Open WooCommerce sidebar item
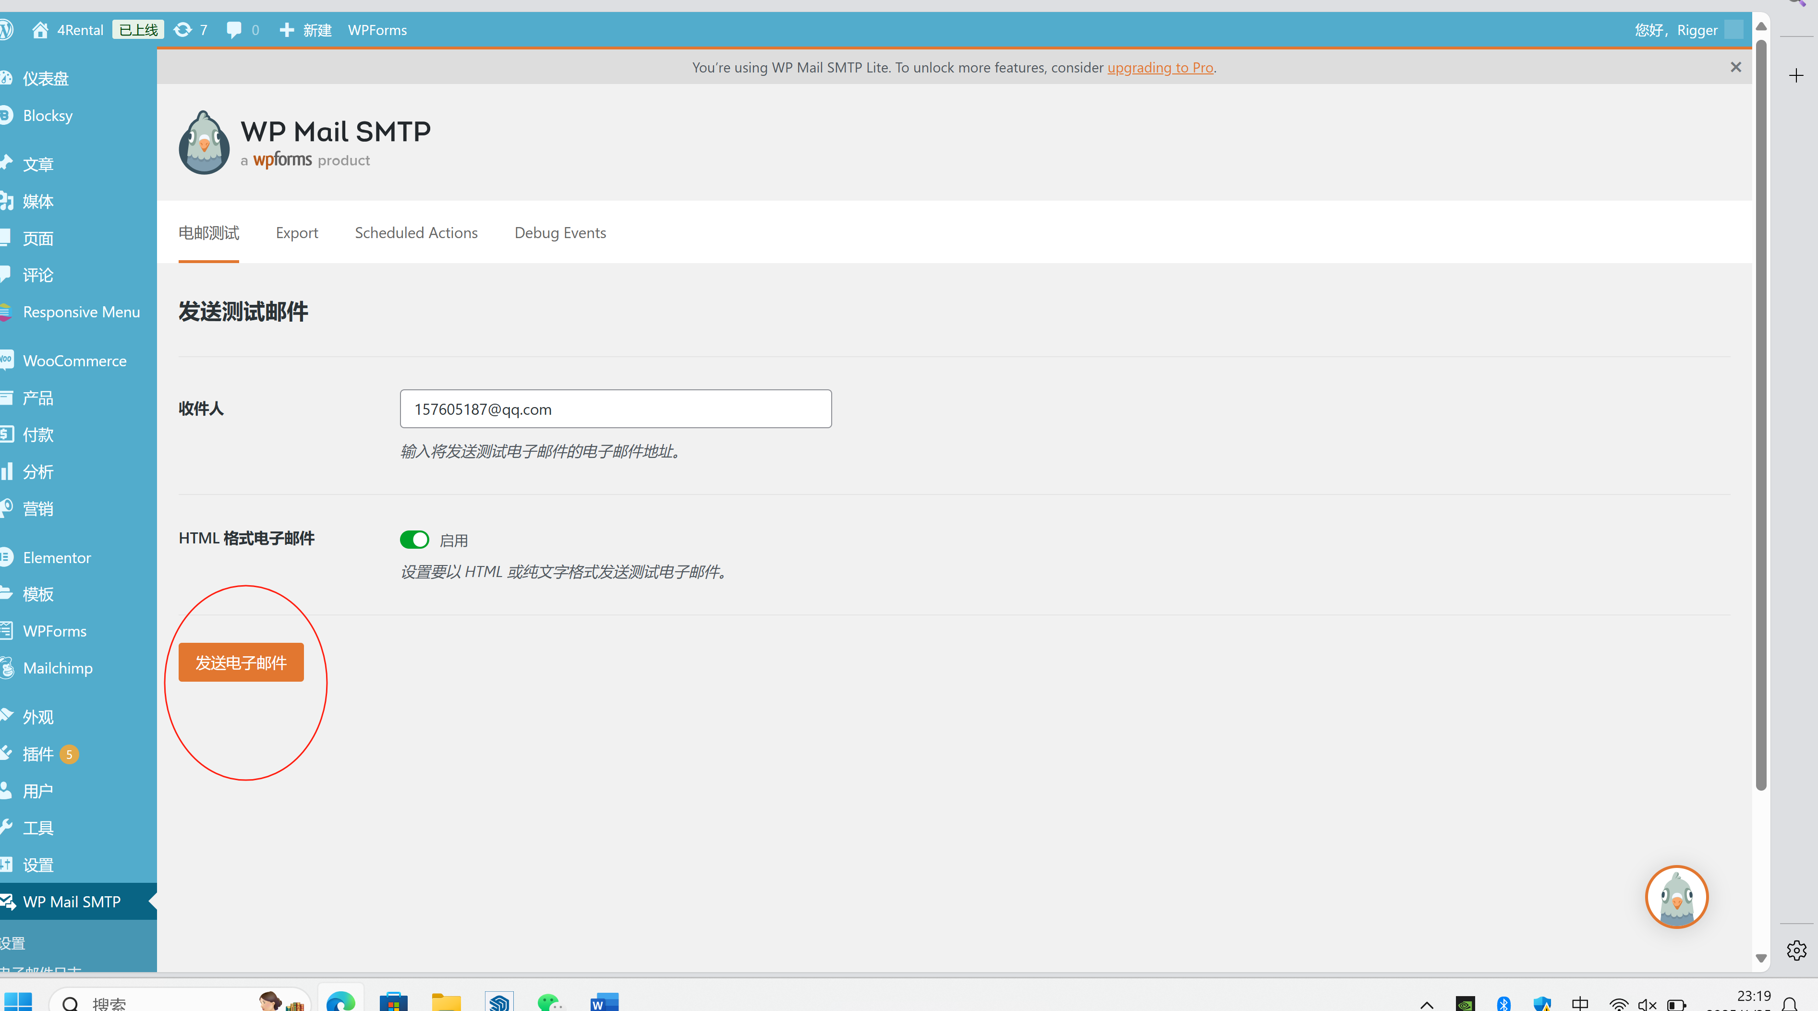This screenshot has height=1011, width=1818. (x=75, y=361)
